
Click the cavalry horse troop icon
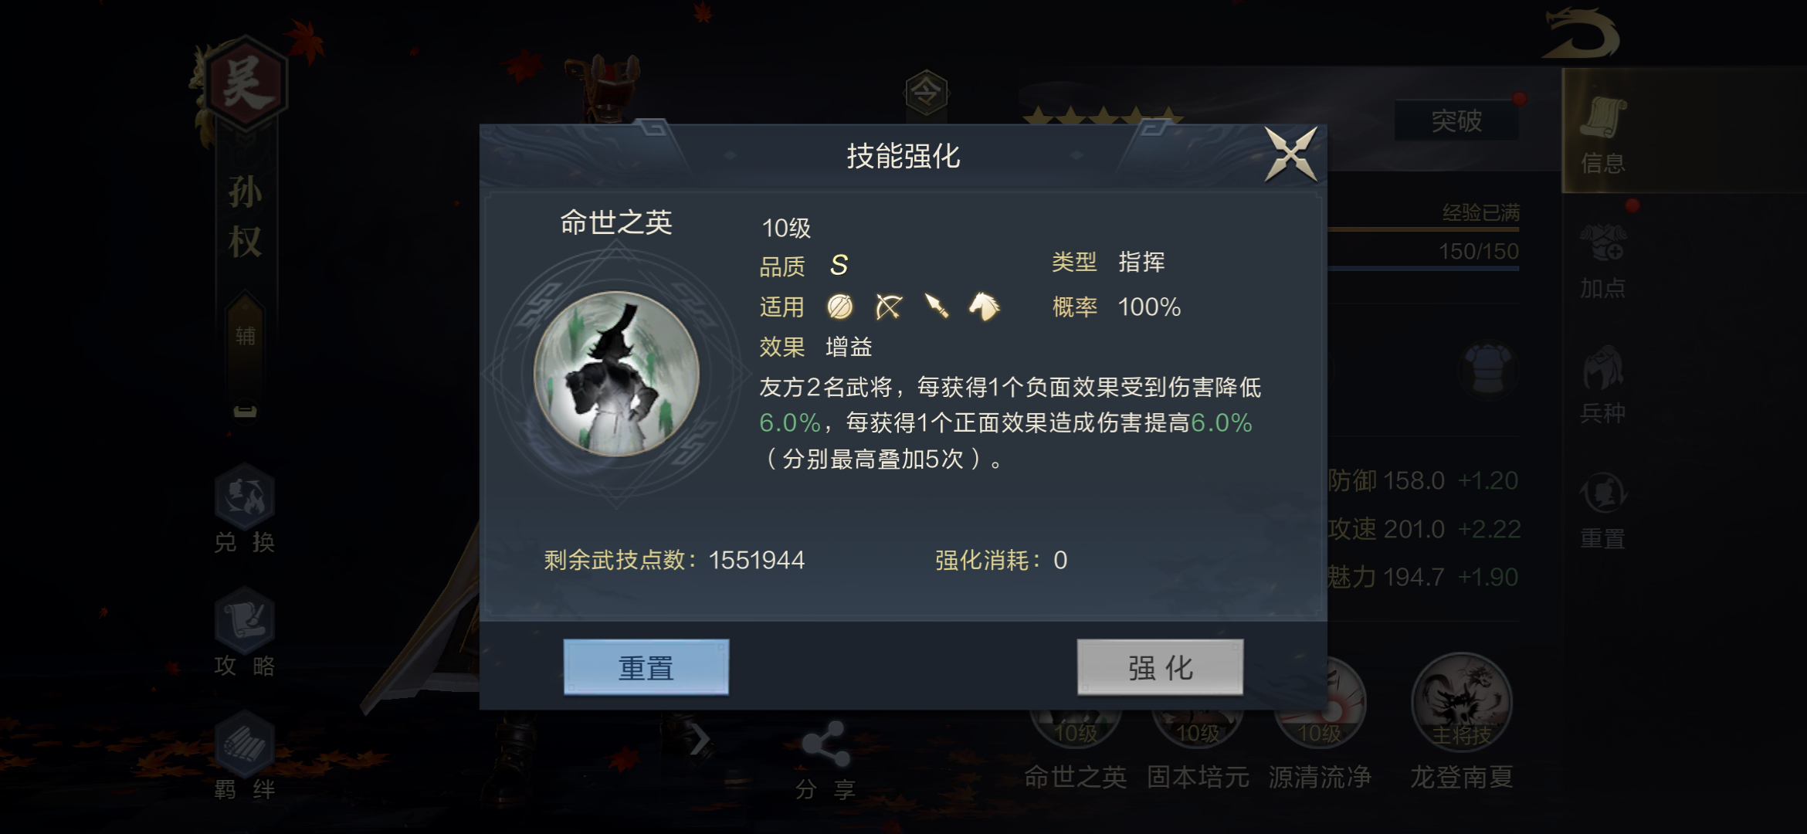(x=984, y=307)
